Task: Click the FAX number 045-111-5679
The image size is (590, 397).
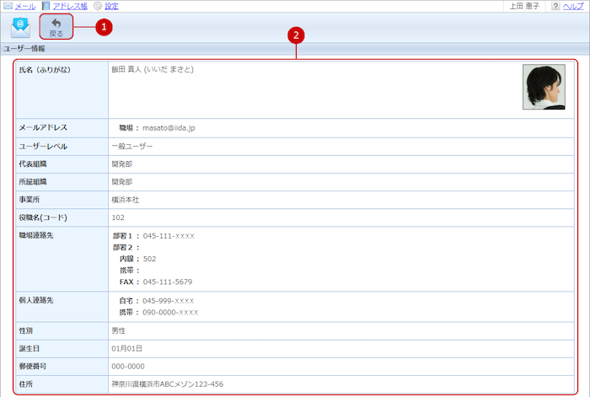Action: coord(167,282)
